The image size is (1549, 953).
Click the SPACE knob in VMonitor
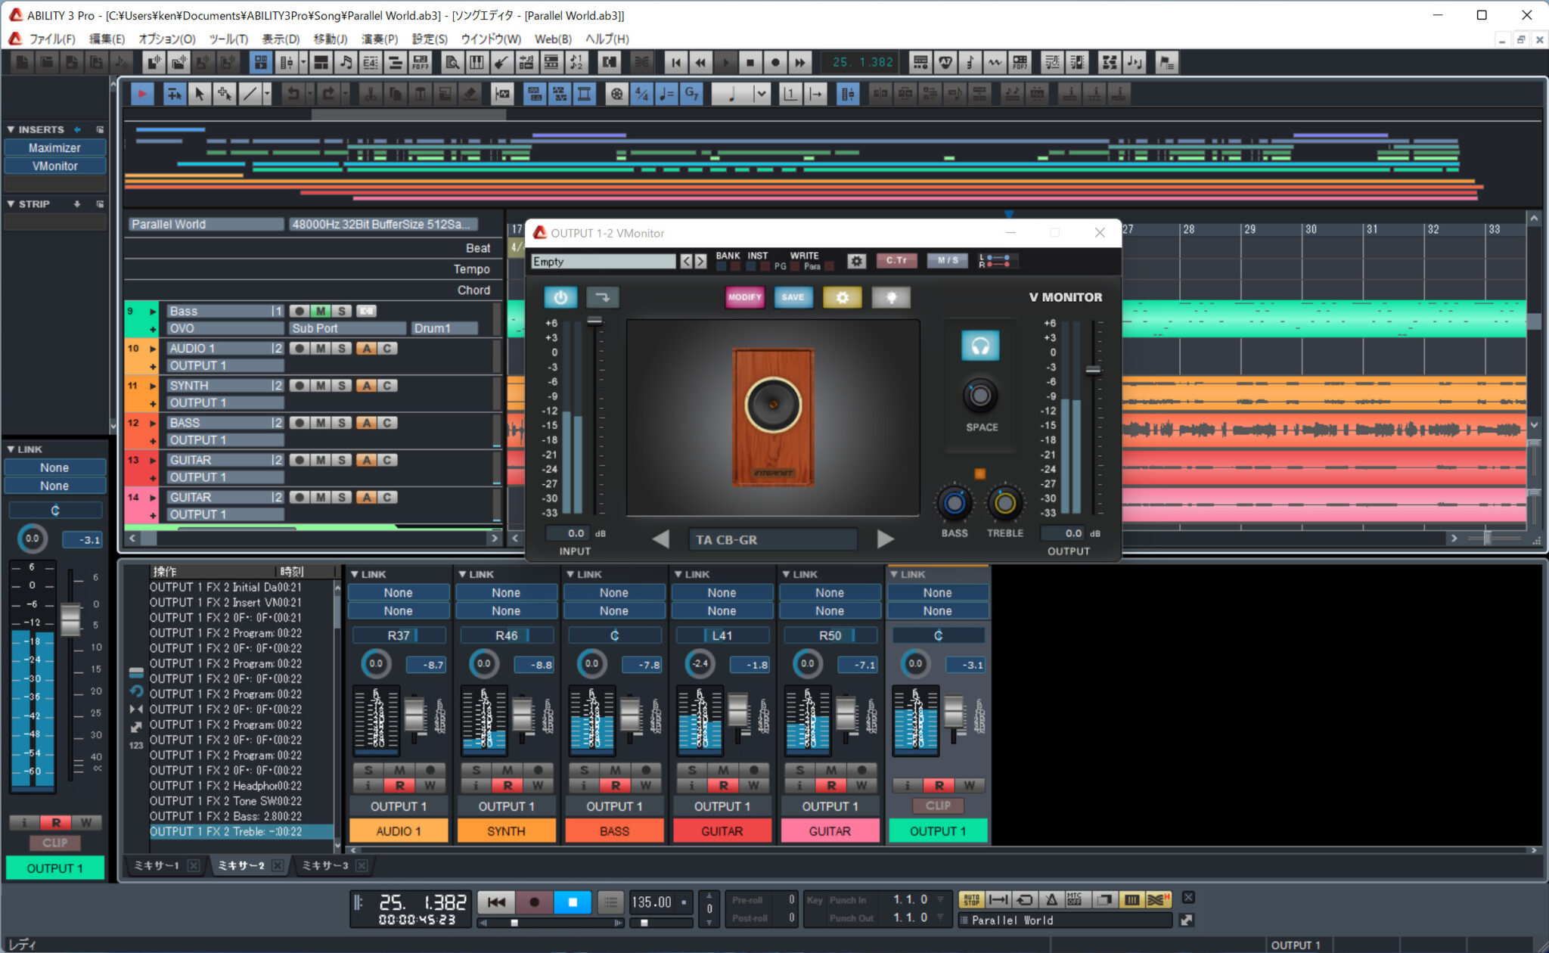click(980, 395)
